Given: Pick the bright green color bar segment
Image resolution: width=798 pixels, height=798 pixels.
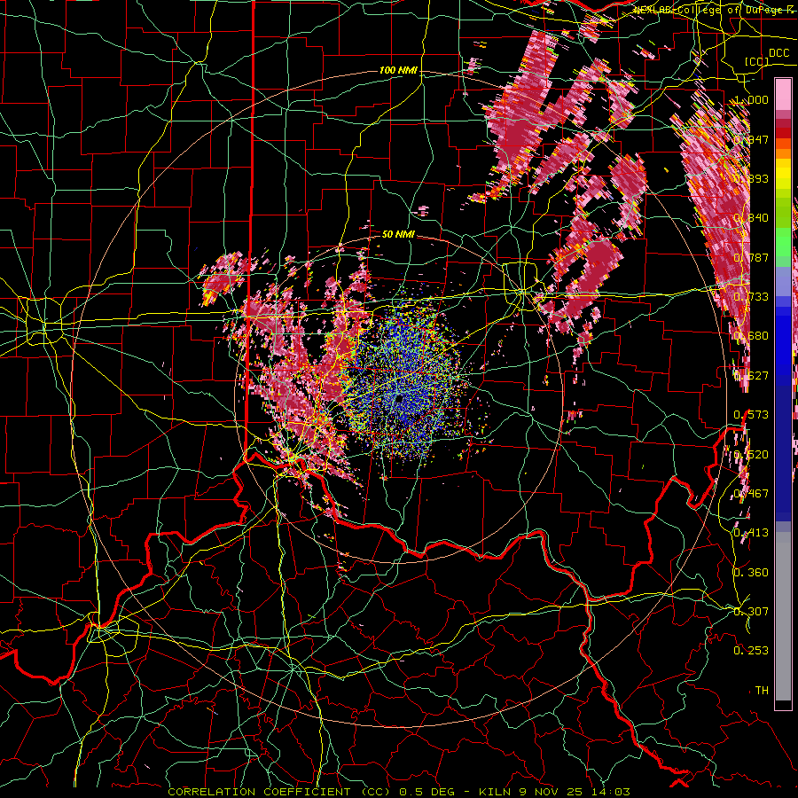Looking at the screenshot, I should click(783, 242).
